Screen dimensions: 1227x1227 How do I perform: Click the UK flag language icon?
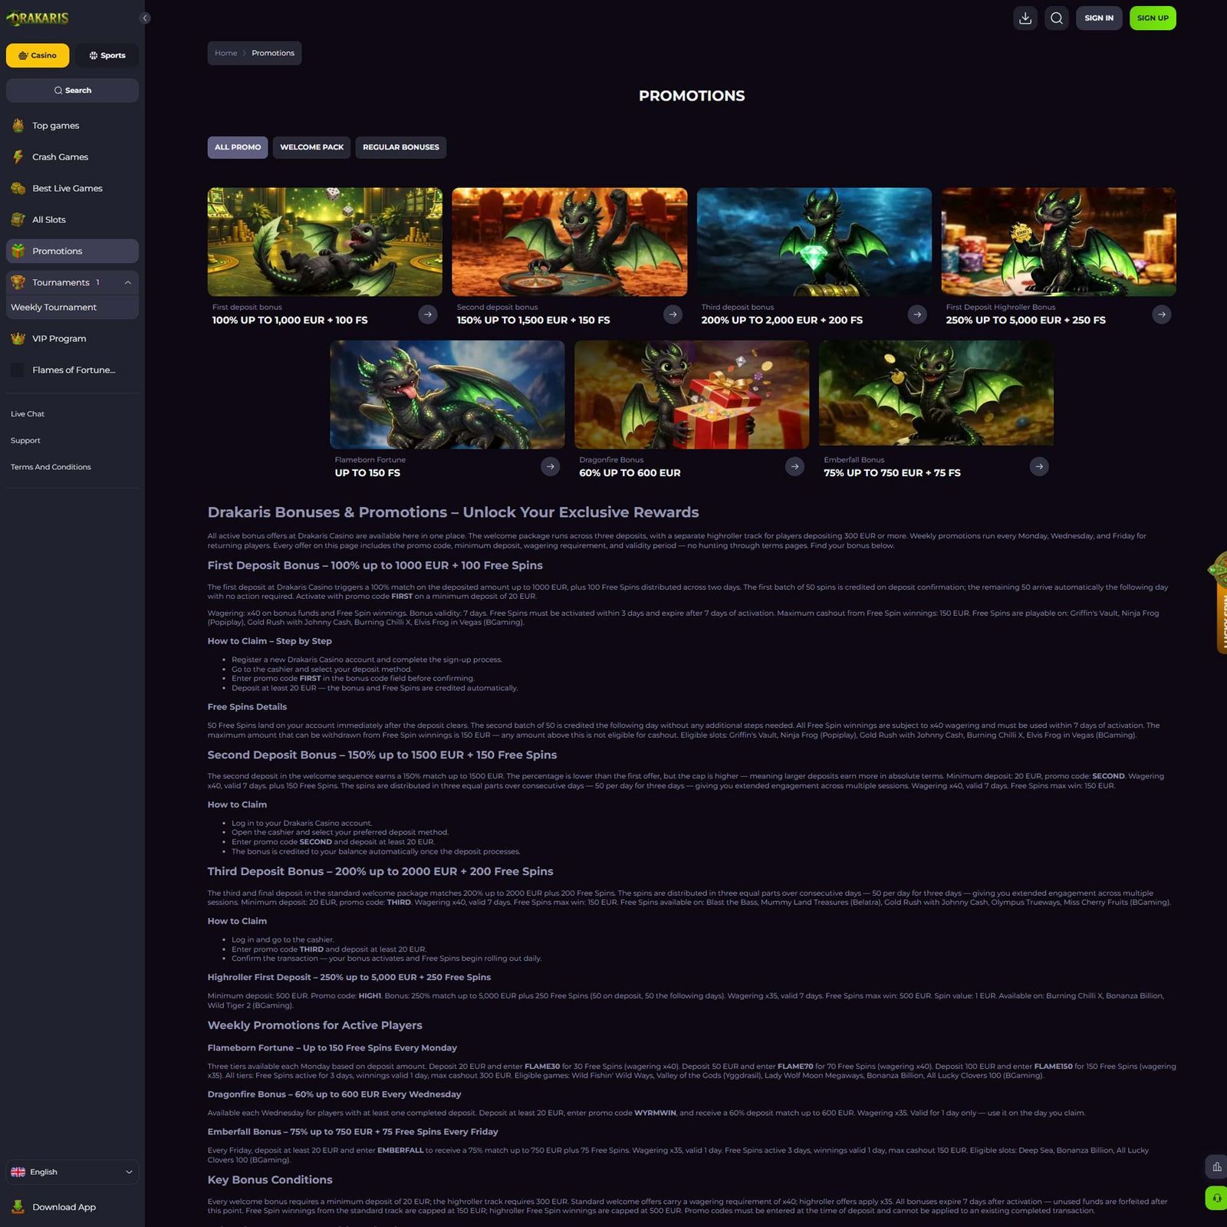[x=18, y=1172]
